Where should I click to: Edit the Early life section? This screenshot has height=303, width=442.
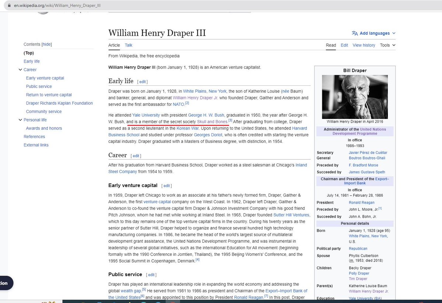pos(143,82)
